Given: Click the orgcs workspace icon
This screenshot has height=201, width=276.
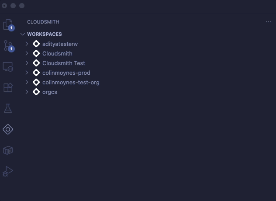Looking at the screenshot, I should point(36,92).
